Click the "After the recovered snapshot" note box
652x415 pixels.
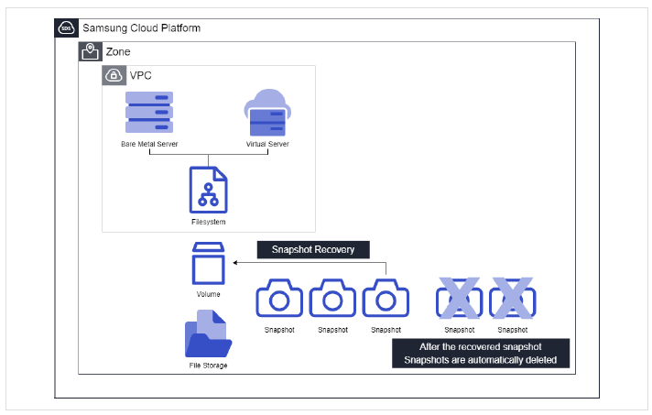(x=481, y=354)
